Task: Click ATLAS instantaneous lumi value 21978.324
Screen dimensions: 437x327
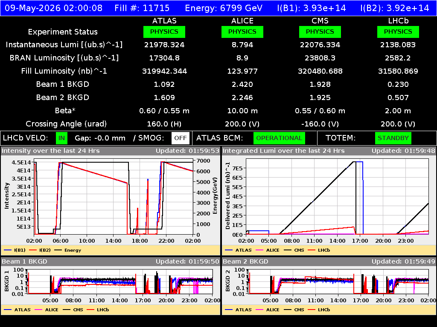Action: pyautogui.click(x=164, y=45)
